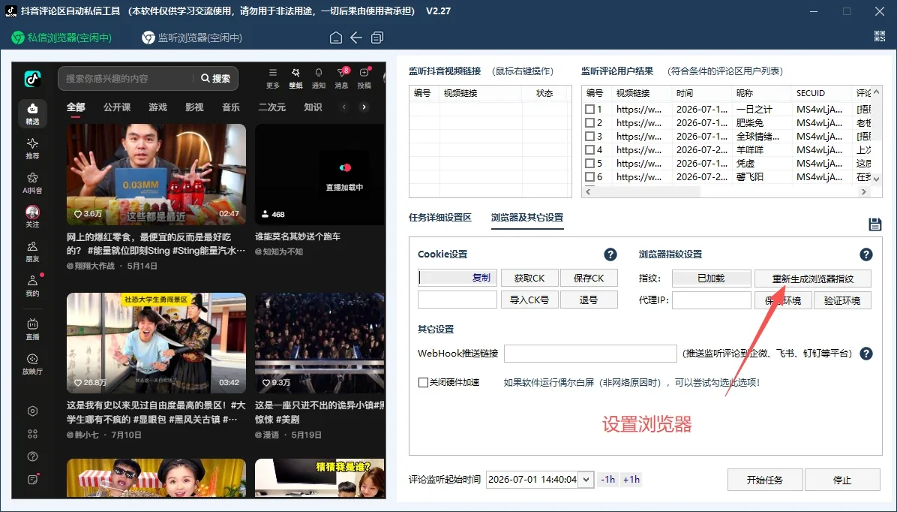
Task: Open AI抖音 in Douyin sidebar
Action: (32, 182)
